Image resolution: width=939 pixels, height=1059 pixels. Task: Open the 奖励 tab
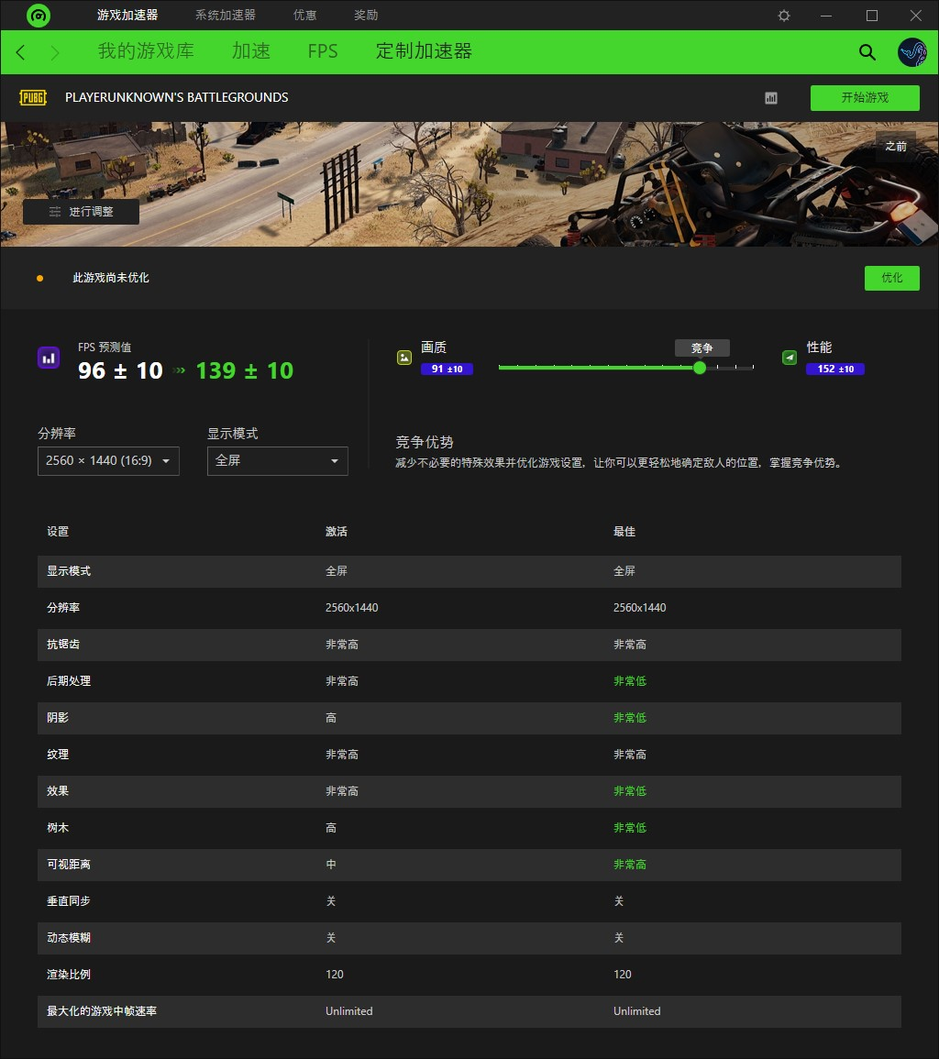click(x=366, y=15)
